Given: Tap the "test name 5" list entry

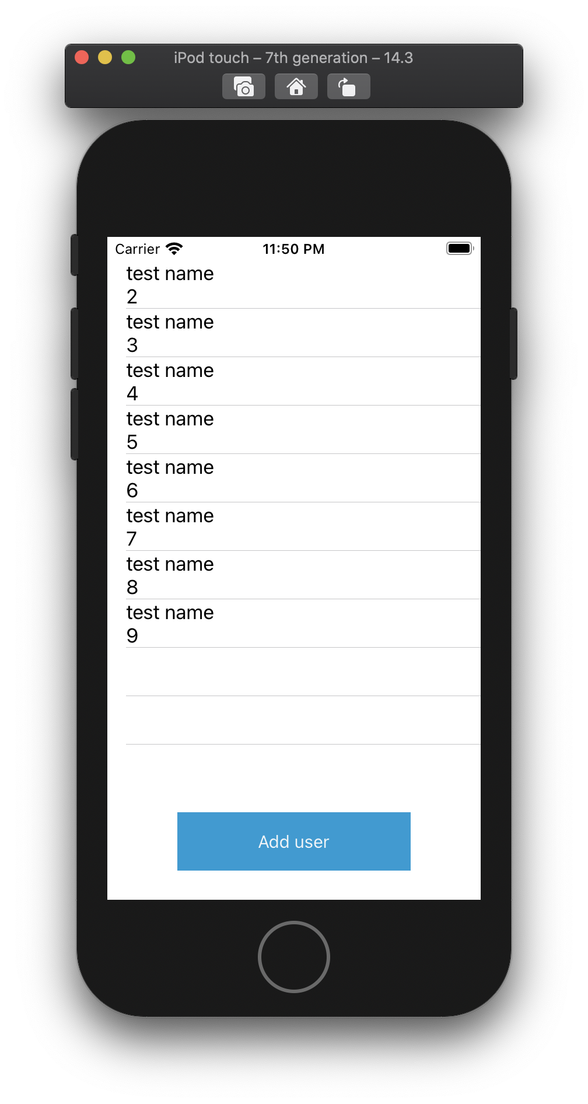Looking at the screenshot, I should coord(294,430).
